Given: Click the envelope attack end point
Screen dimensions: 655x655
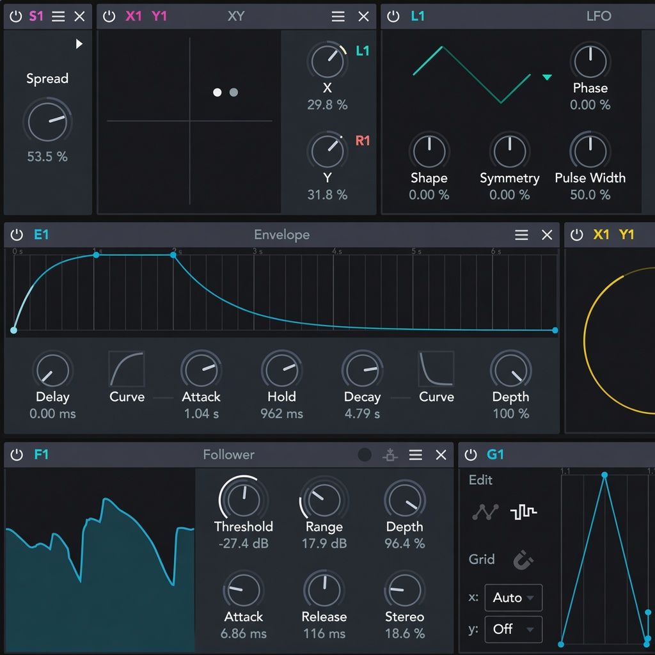Looking at the screenshot, I should pyautogui.click(x=96, y=255).
